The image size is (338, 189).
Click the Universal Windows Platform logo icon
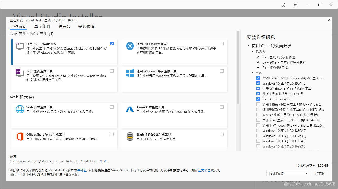pyautogui.click(x=130, y=73)
